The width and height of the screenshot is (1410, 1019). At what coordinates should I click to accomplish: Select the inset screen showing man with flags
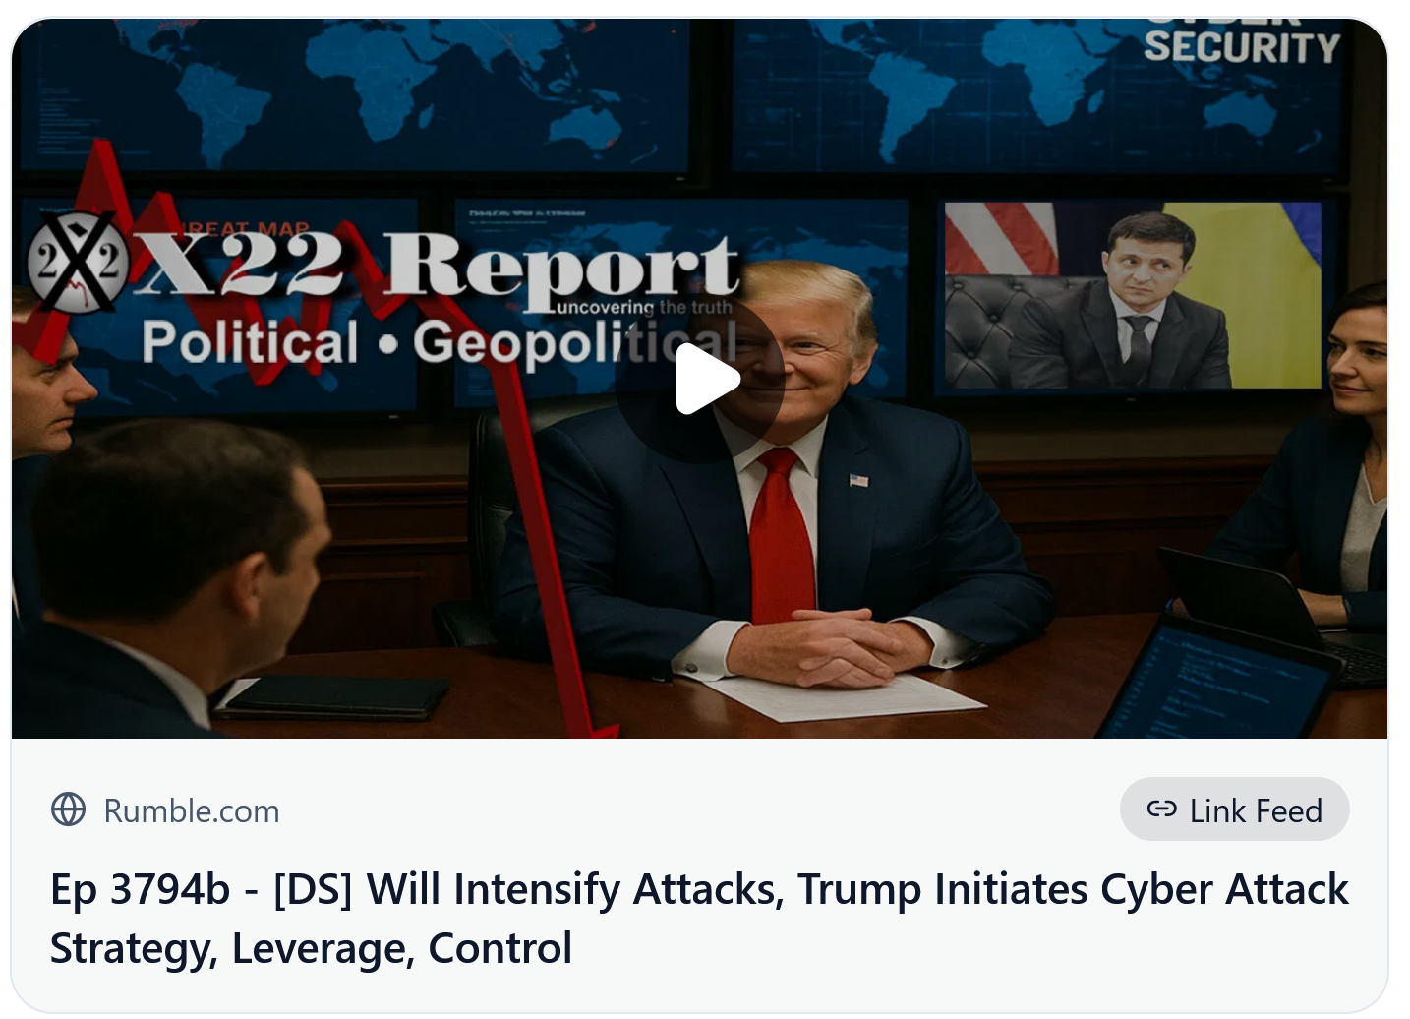[1132, 296]
